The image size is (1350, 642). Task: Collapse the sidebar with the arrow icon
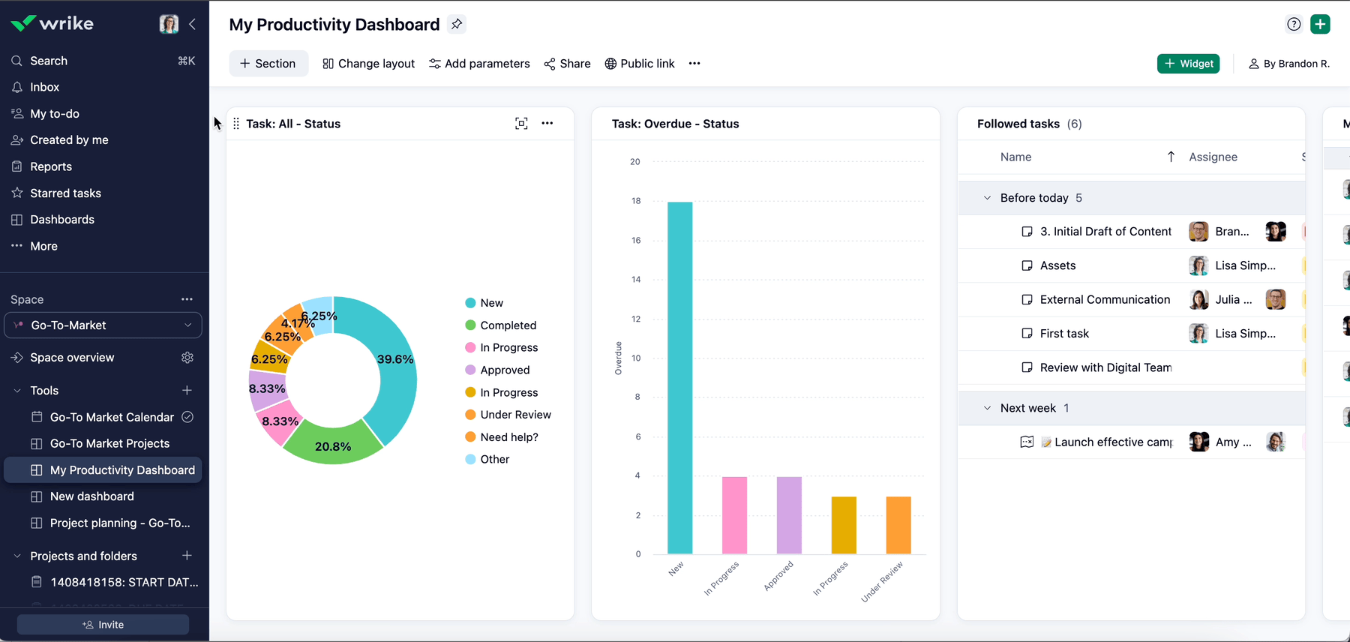[x=193, y=24]
